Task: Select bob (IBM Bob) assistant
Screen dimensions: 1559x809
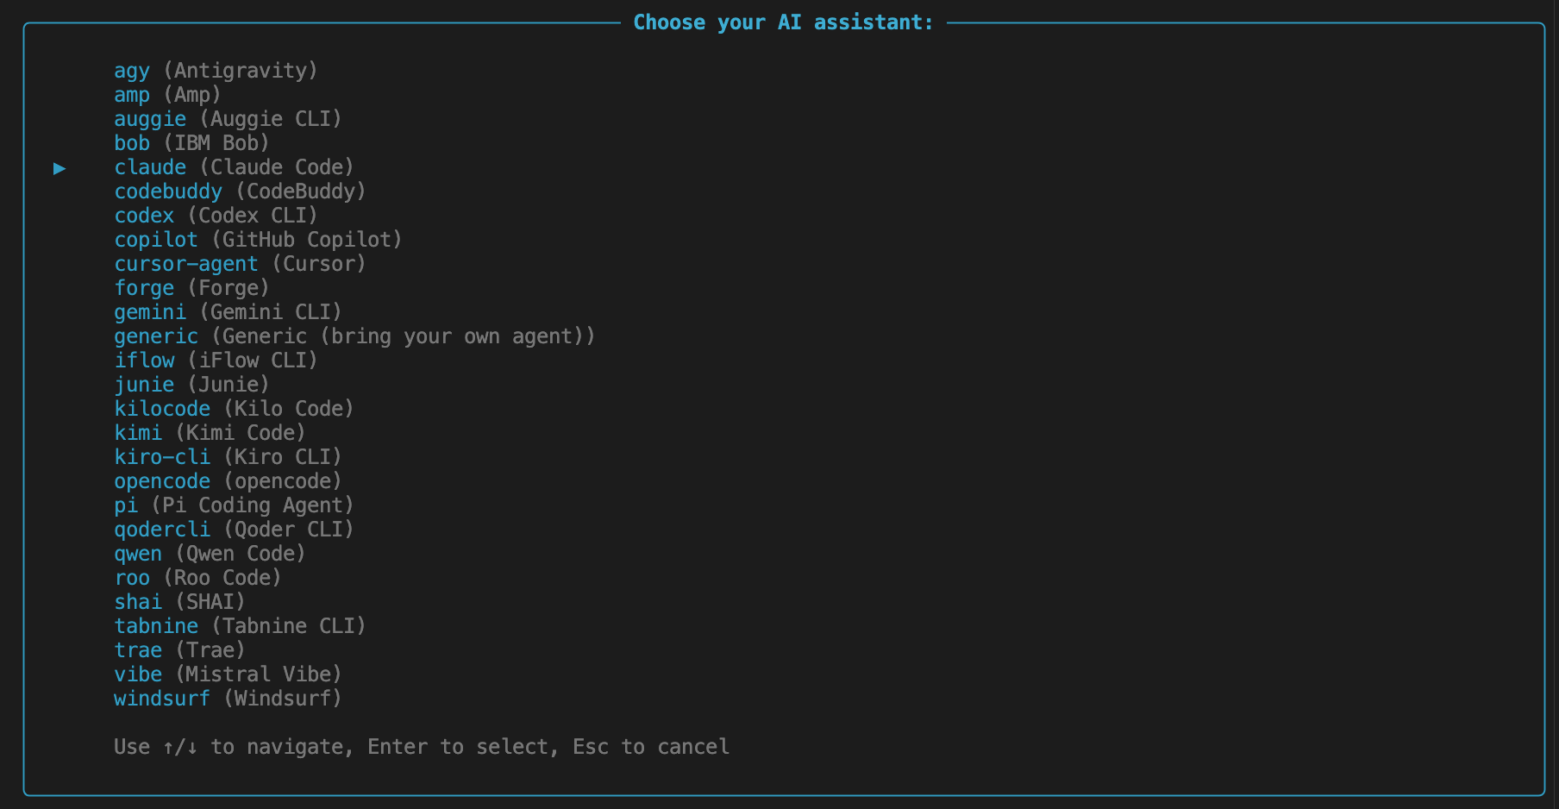Action: click(x=191, y=143)
